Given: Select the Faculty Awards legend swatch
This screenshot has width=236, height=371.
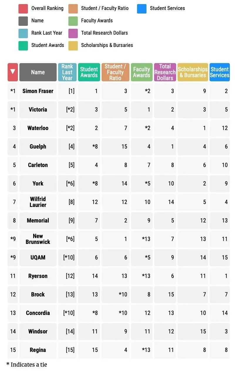Looking at the screenshot, I should click(73, 21).
